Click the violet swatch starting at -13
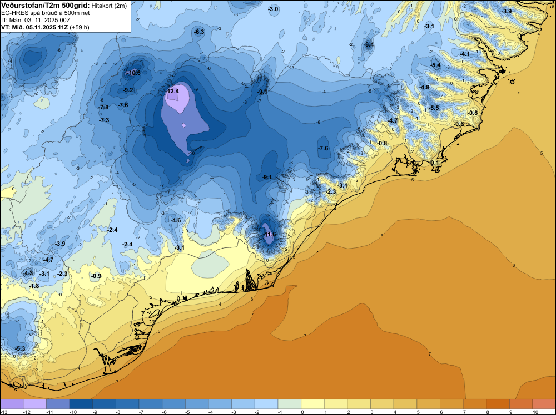Screen dimensions: 556x415 [12, 404]
